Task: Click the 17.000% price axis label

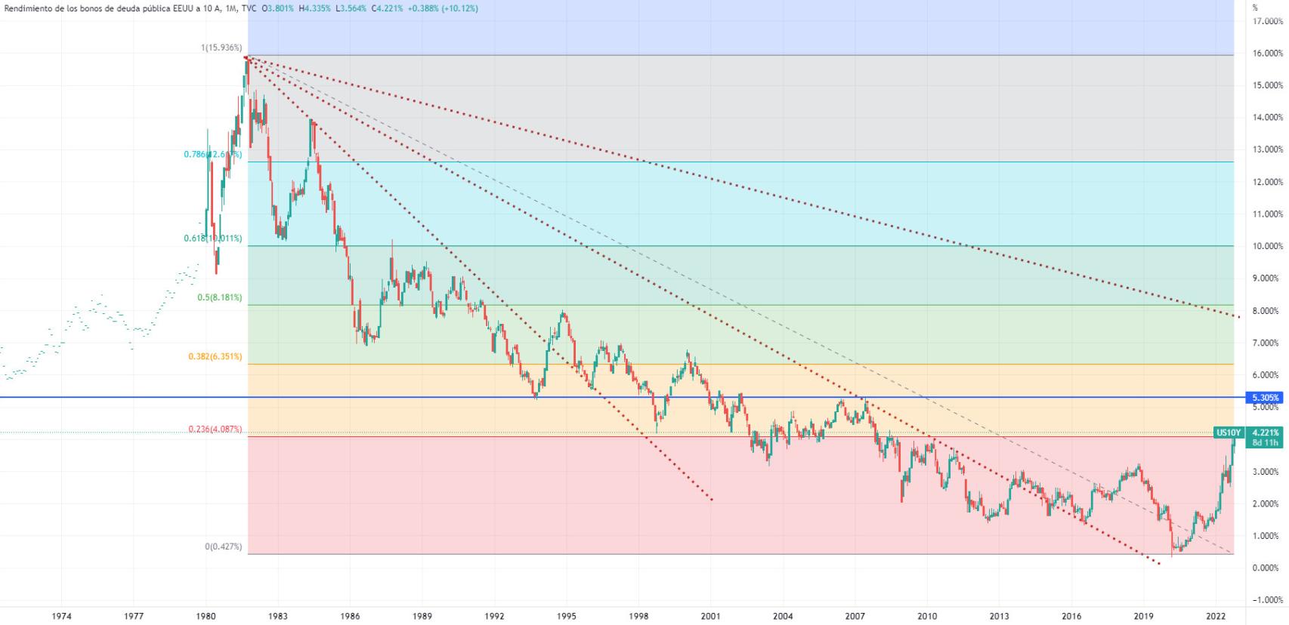Action: pos(1267,21)
